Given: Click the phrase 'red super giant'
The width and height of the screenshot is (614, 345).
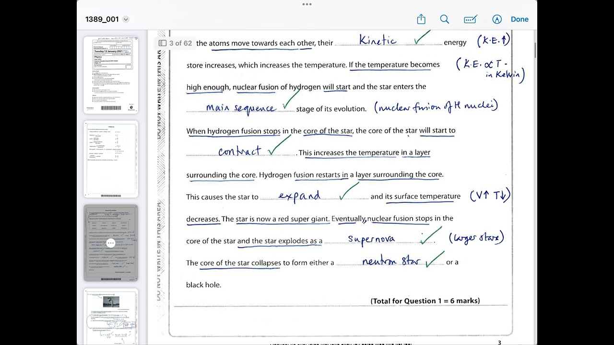Looking at the screenshot, I should point(301,219).
